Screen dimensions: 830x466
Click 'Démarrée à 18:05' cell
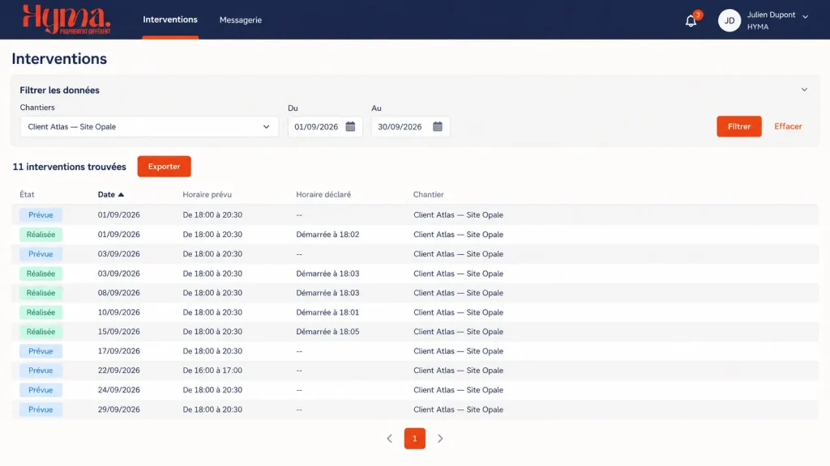click(x=327, y=332)
